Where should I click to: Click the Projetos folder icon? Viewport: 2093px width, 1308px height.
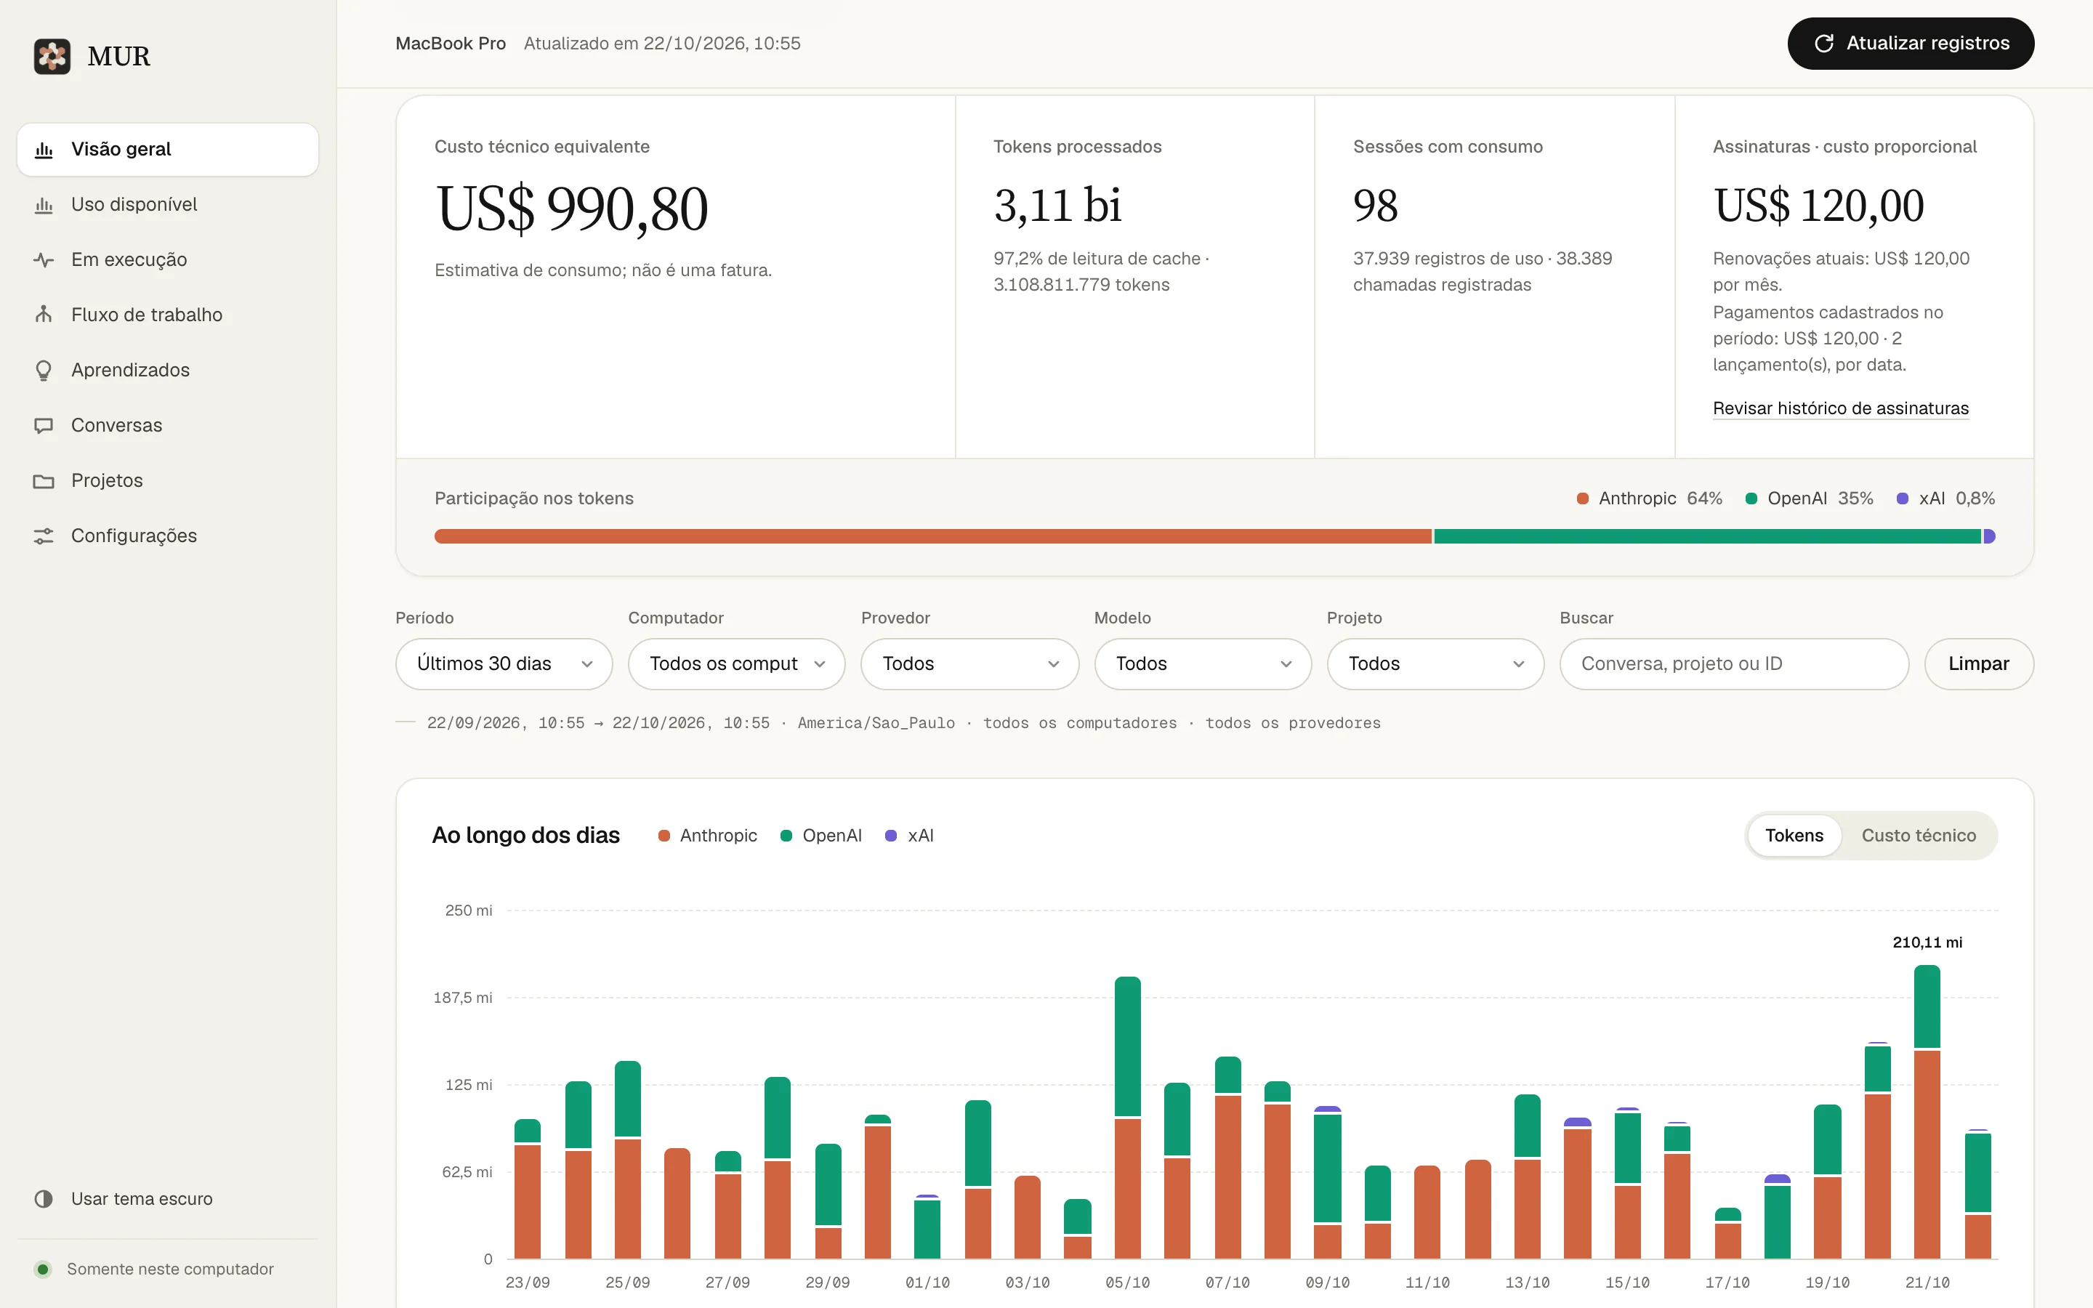(44, 481)
